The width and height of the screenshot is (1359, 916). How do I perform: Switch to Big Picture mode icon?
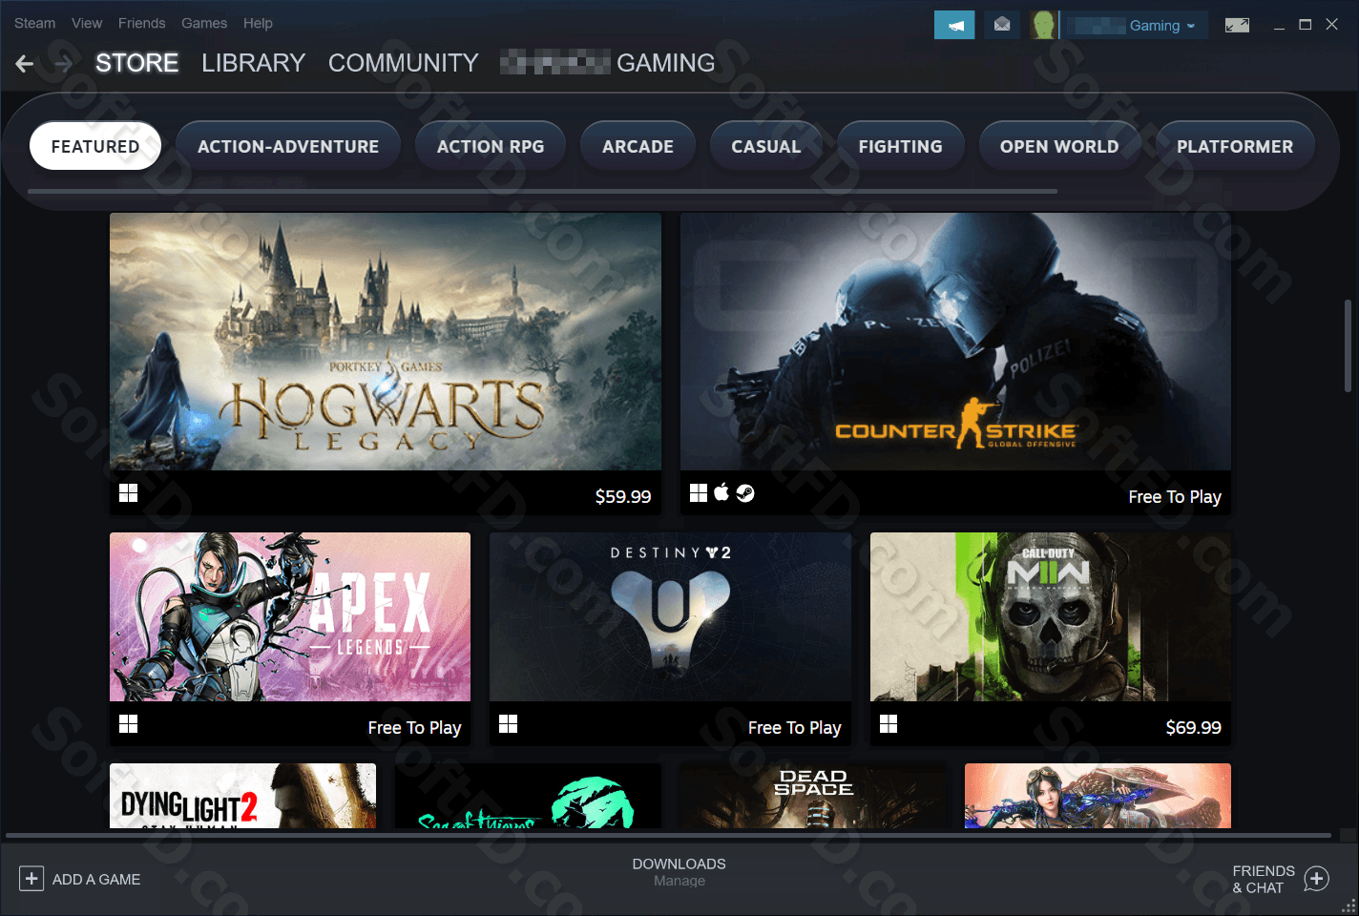(x=1237, y=25)
